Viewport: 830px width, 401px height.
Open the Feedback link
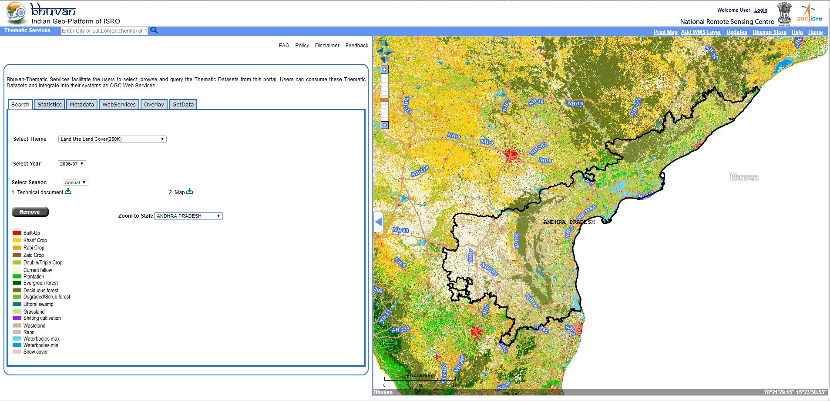pyautogui.click(x=356, y=46)
